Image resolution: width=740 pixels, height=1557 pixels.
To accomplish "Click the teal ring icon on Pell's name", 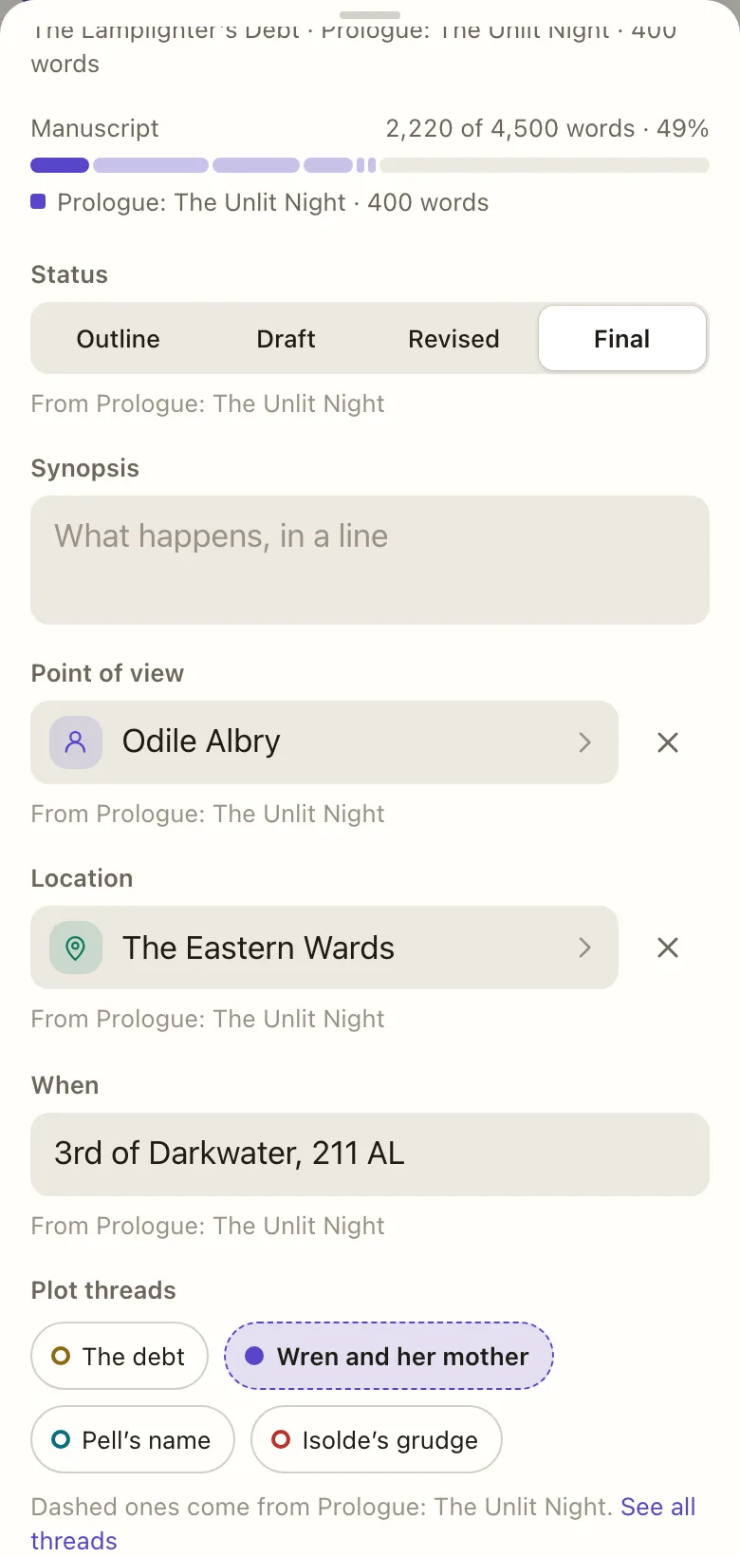I will point(61,1439).
